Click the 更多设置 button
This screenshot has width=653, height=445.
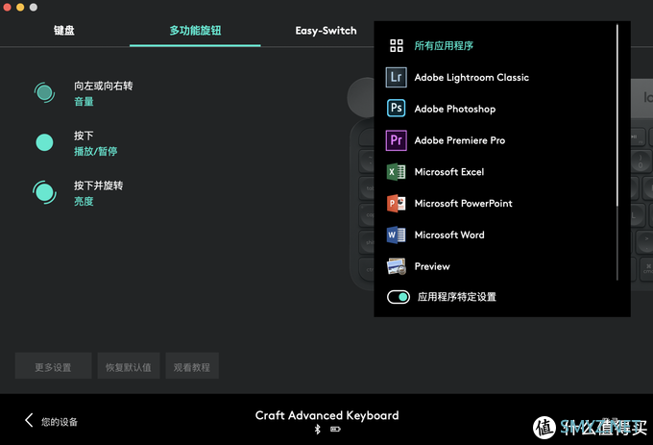click(53, 366)
